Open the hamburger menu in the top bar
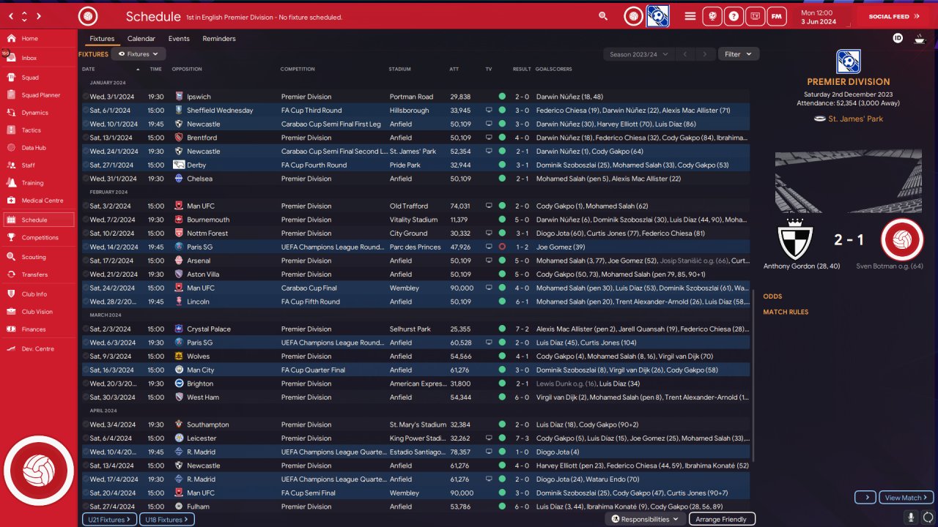This screenshot has width=938, height=527. pyautogui.click(x=690, y=16)
